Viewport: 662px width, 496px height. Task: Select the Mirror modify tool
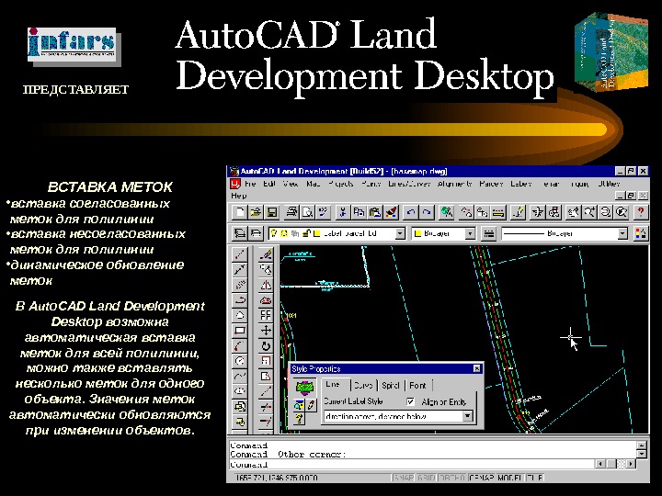click(266, 285)
